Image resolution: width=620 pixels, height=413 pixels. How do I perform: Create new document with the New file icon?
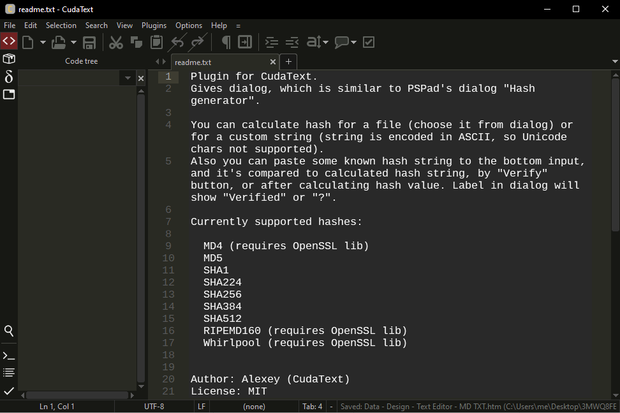[x=27, y=41]
